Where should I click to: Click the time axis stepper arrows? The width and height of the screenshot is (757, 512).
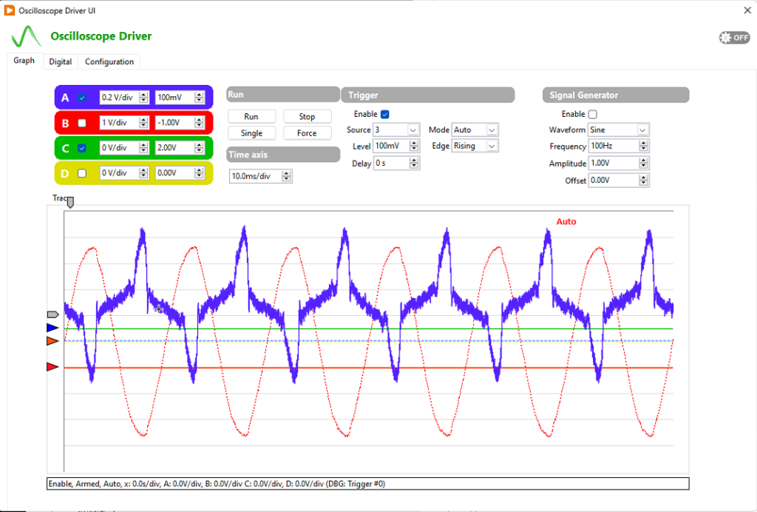[x=287, y=176]
